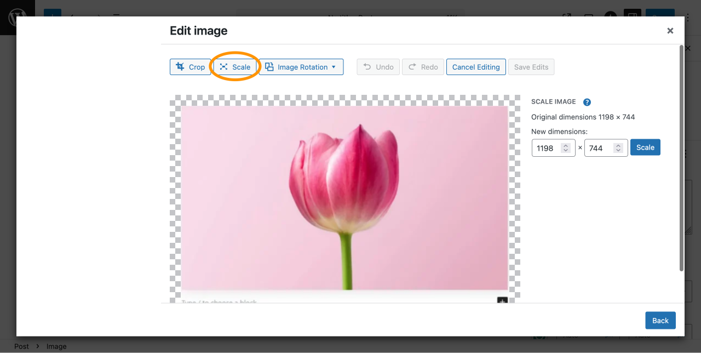The width and height of the screenshot is (701, 353).
Task: Select Image in the bottom breadcrumb
Action: click(x=56, y=346)
